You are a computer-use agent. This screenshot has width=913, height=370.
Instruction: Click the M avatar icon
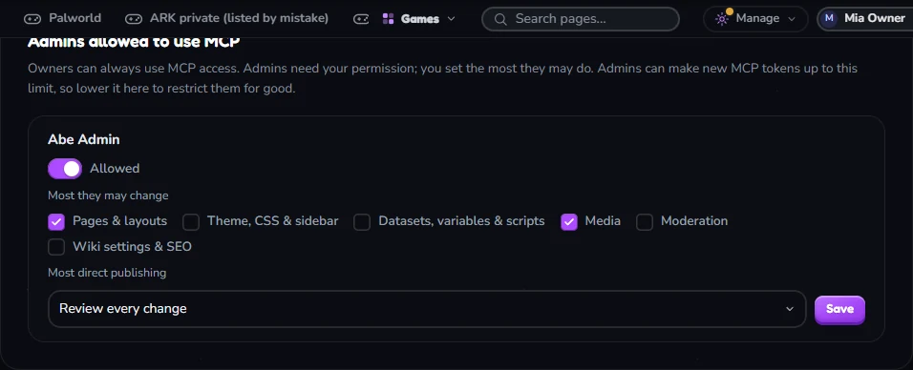(829, 19)
